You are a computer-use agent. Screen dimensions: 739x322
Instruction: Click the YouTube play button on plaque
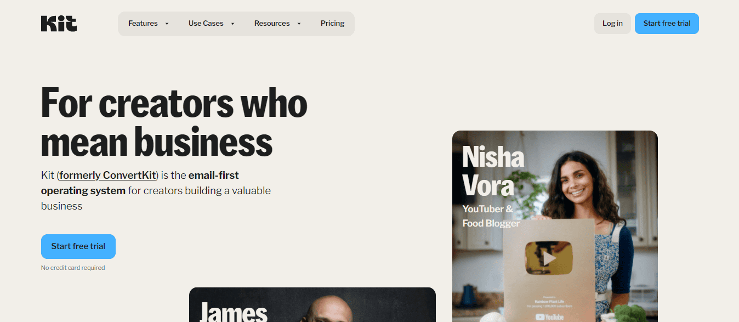pos(548,258)
